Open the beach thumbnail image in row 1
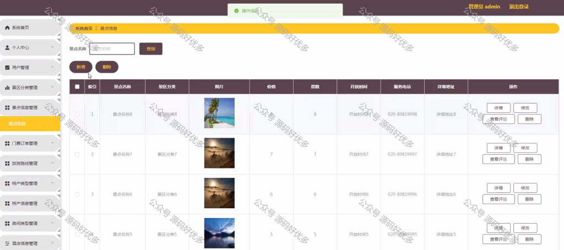Screen dimensions: 564x250 click(x=219, y=113)
